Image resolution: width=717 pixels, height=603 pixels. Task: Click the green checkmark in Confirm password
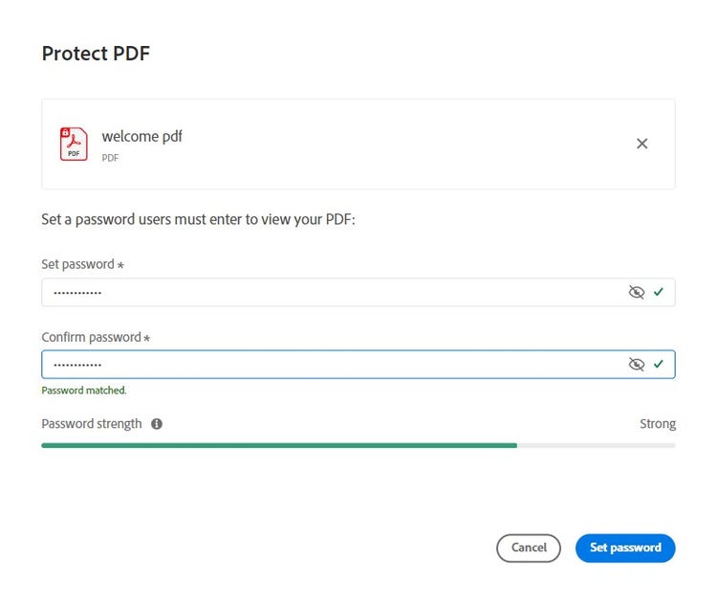tap(659, 365)
